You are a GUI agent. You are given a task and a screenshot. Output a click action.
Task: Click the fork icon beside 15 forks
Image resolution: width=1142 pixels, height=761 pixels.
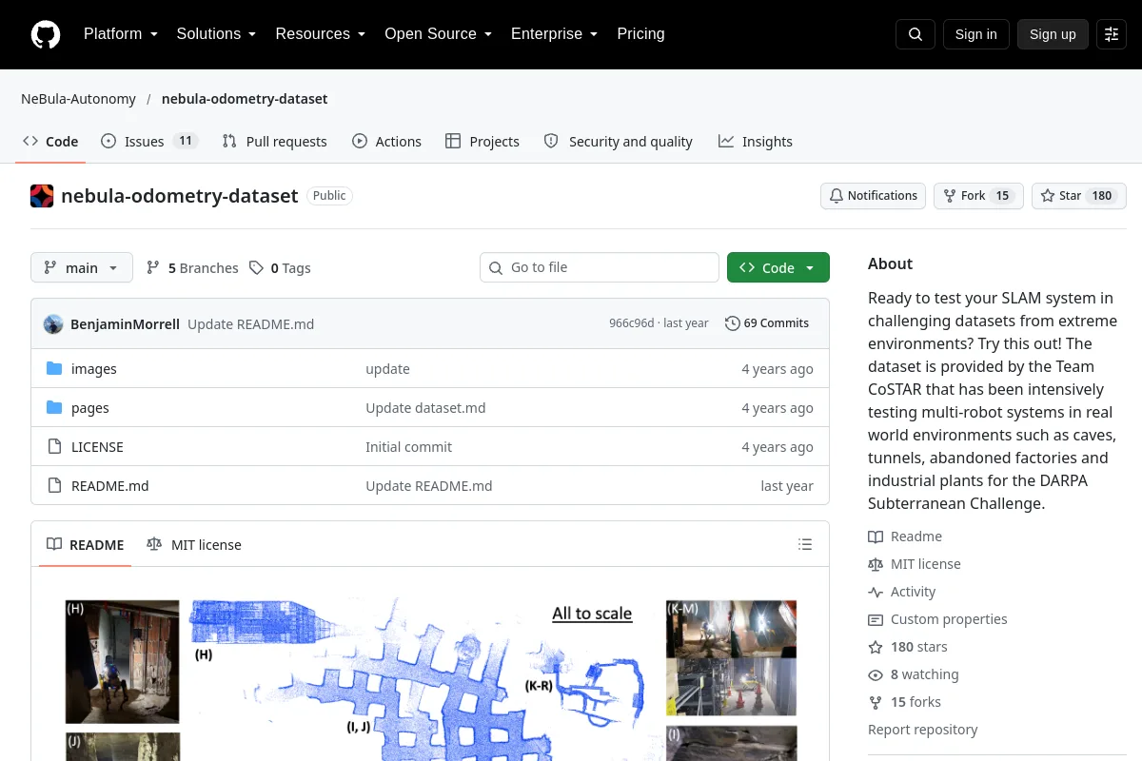[x=876, y=703]
